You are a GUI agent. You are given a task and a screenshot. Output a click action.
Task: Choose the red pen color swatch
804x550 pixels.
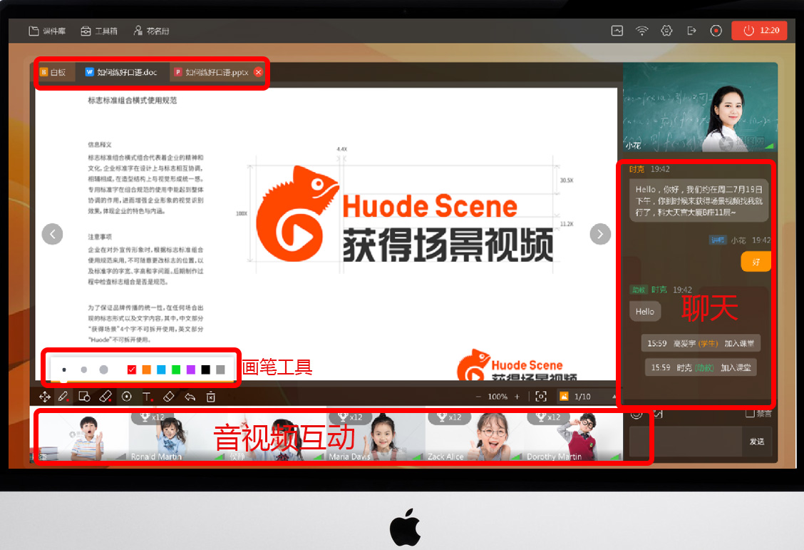132,370
